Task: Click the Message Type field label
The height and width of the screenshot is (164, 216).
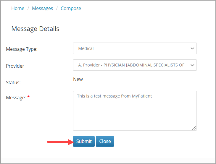Action: (22, 49)
